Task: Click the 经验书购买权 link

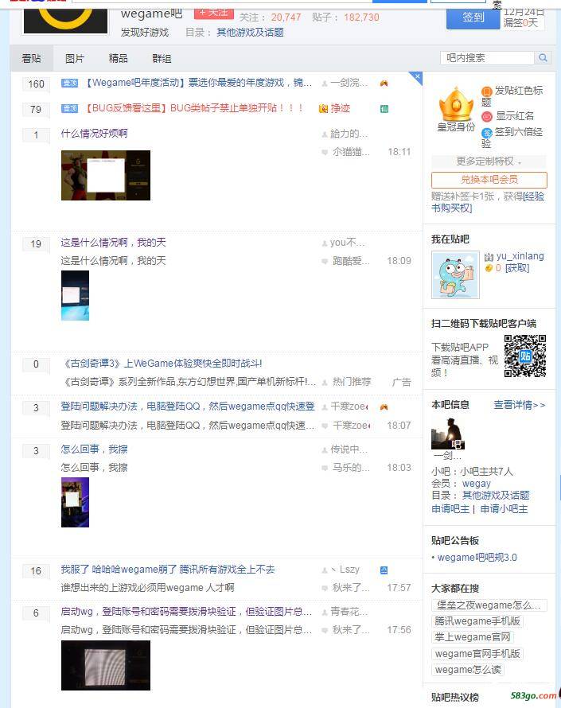Action: [488, 202]
